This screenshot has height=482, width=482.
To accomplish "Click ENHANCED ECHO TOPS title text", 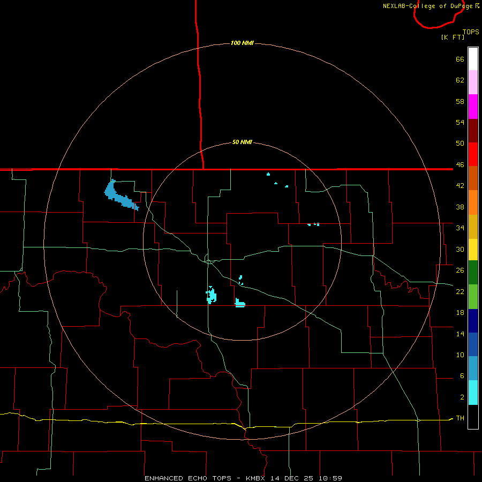I will click(x=188, y=478).
